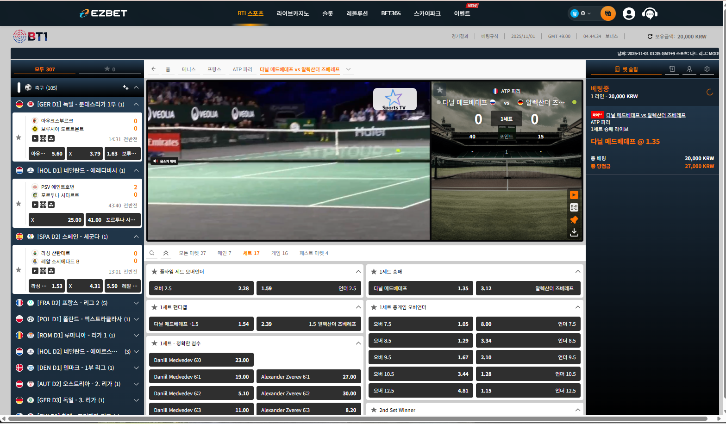
Task: Open the match selector dropdown arrow in breadcrumb
Action: pyautogui.click(x=349, y=69)
